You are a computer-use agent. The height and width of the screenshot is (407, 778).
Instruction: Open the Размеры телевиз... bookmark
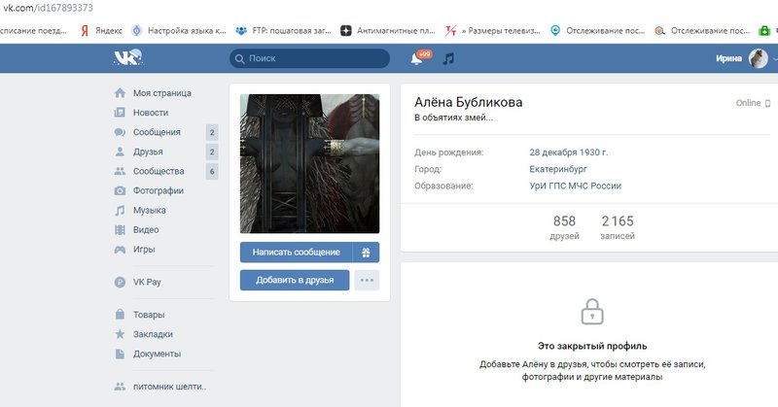pyautogui.click(x=493, y=31)
